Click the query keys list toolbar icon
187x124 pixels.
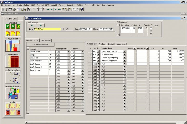point(63,9)
